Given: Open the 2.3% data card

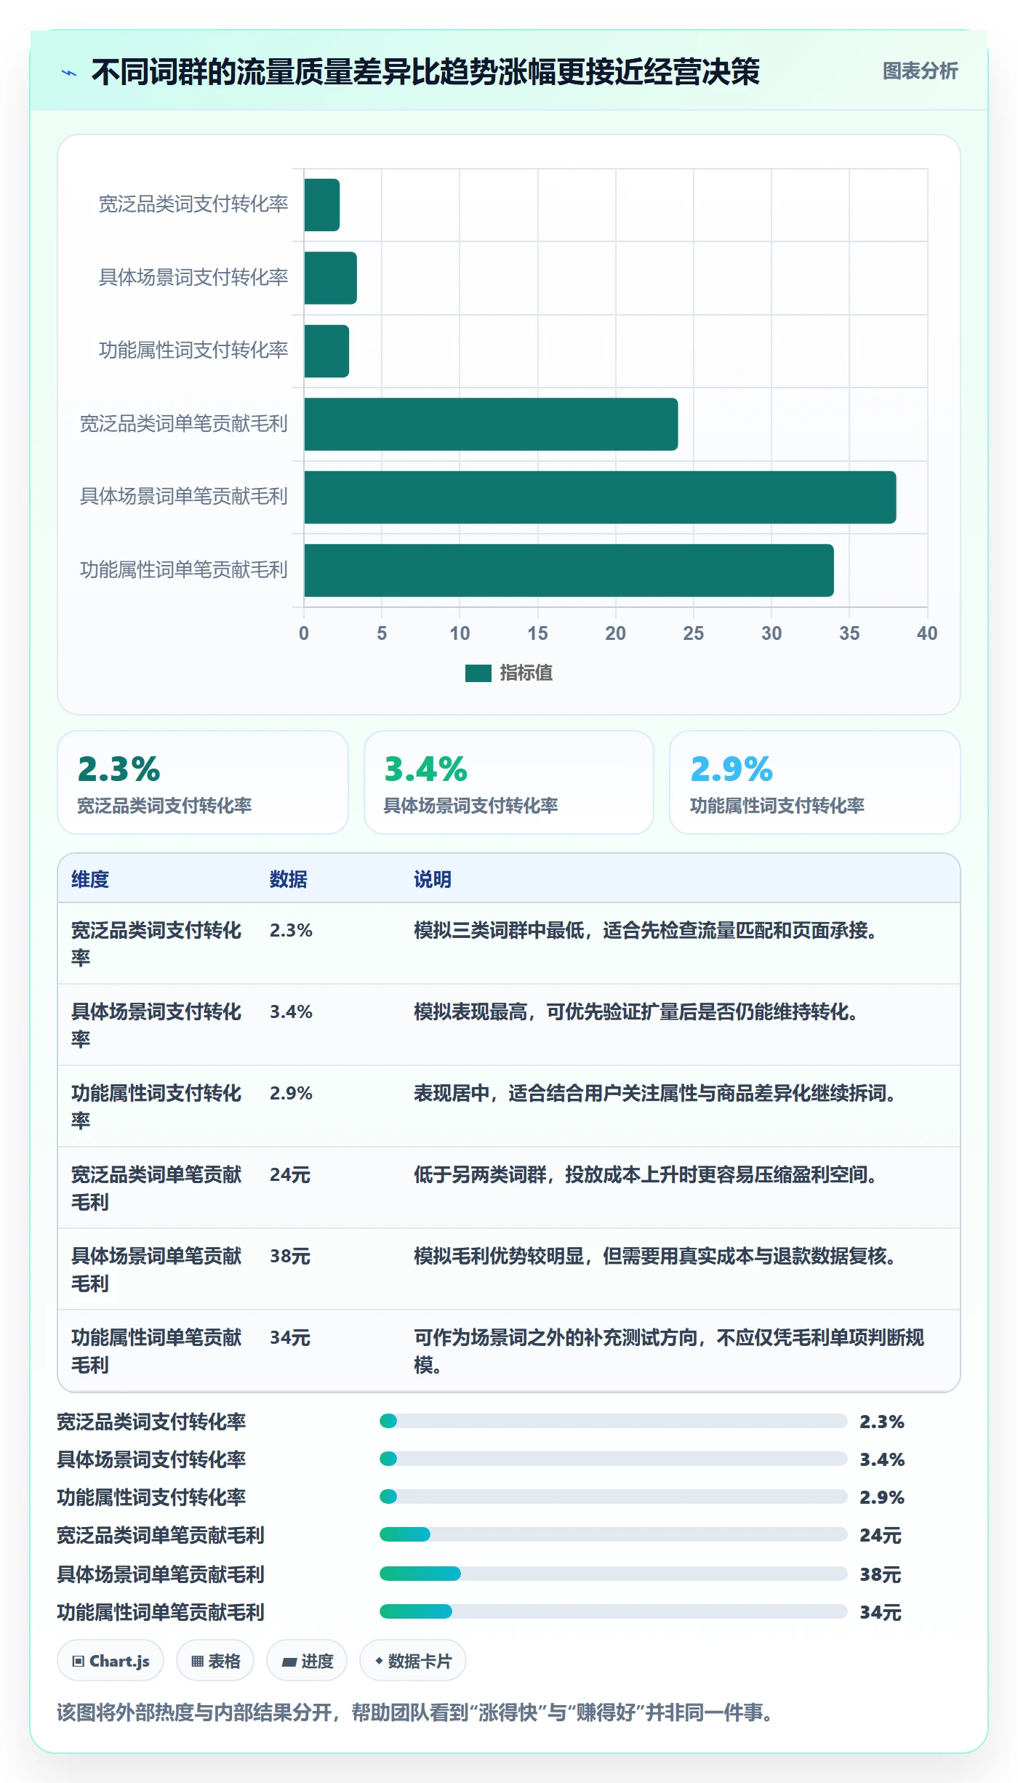Looking at the screenshot, I should click(203, 782).
